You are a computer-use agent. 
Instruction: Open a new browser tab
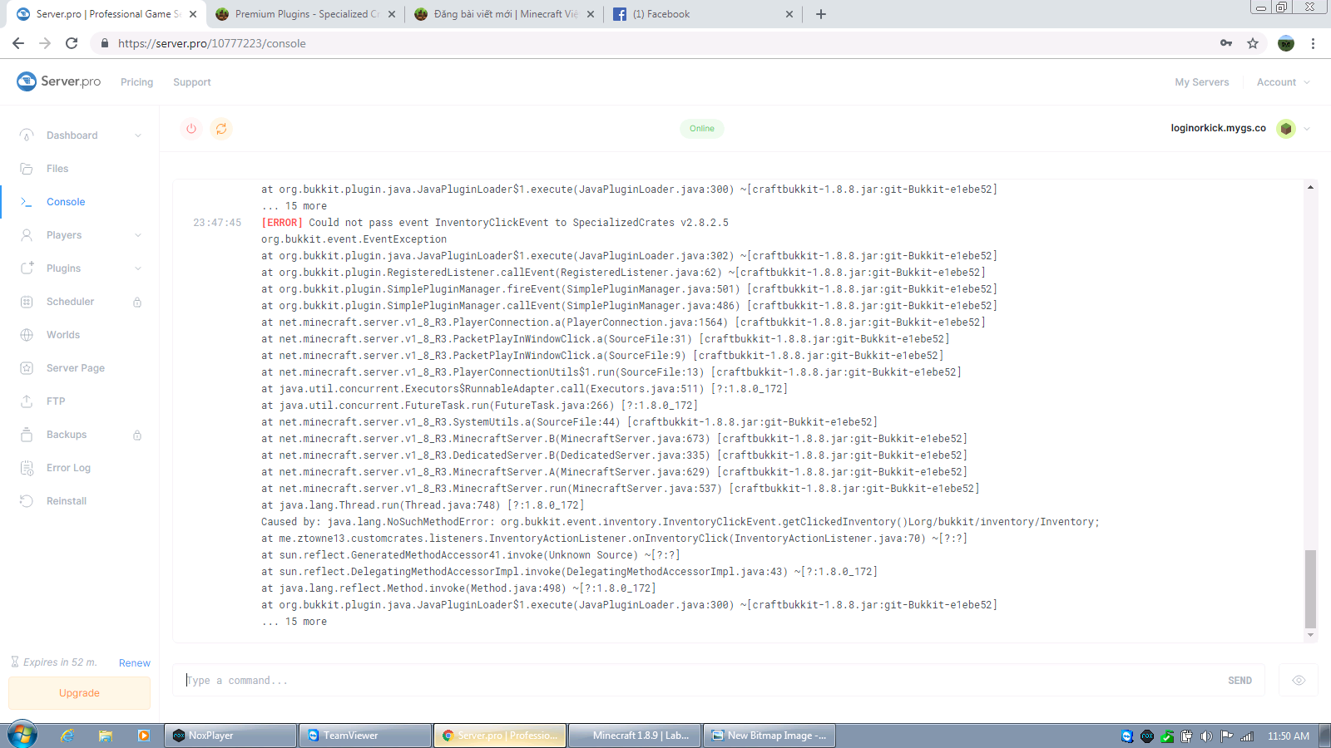point(821,14)
